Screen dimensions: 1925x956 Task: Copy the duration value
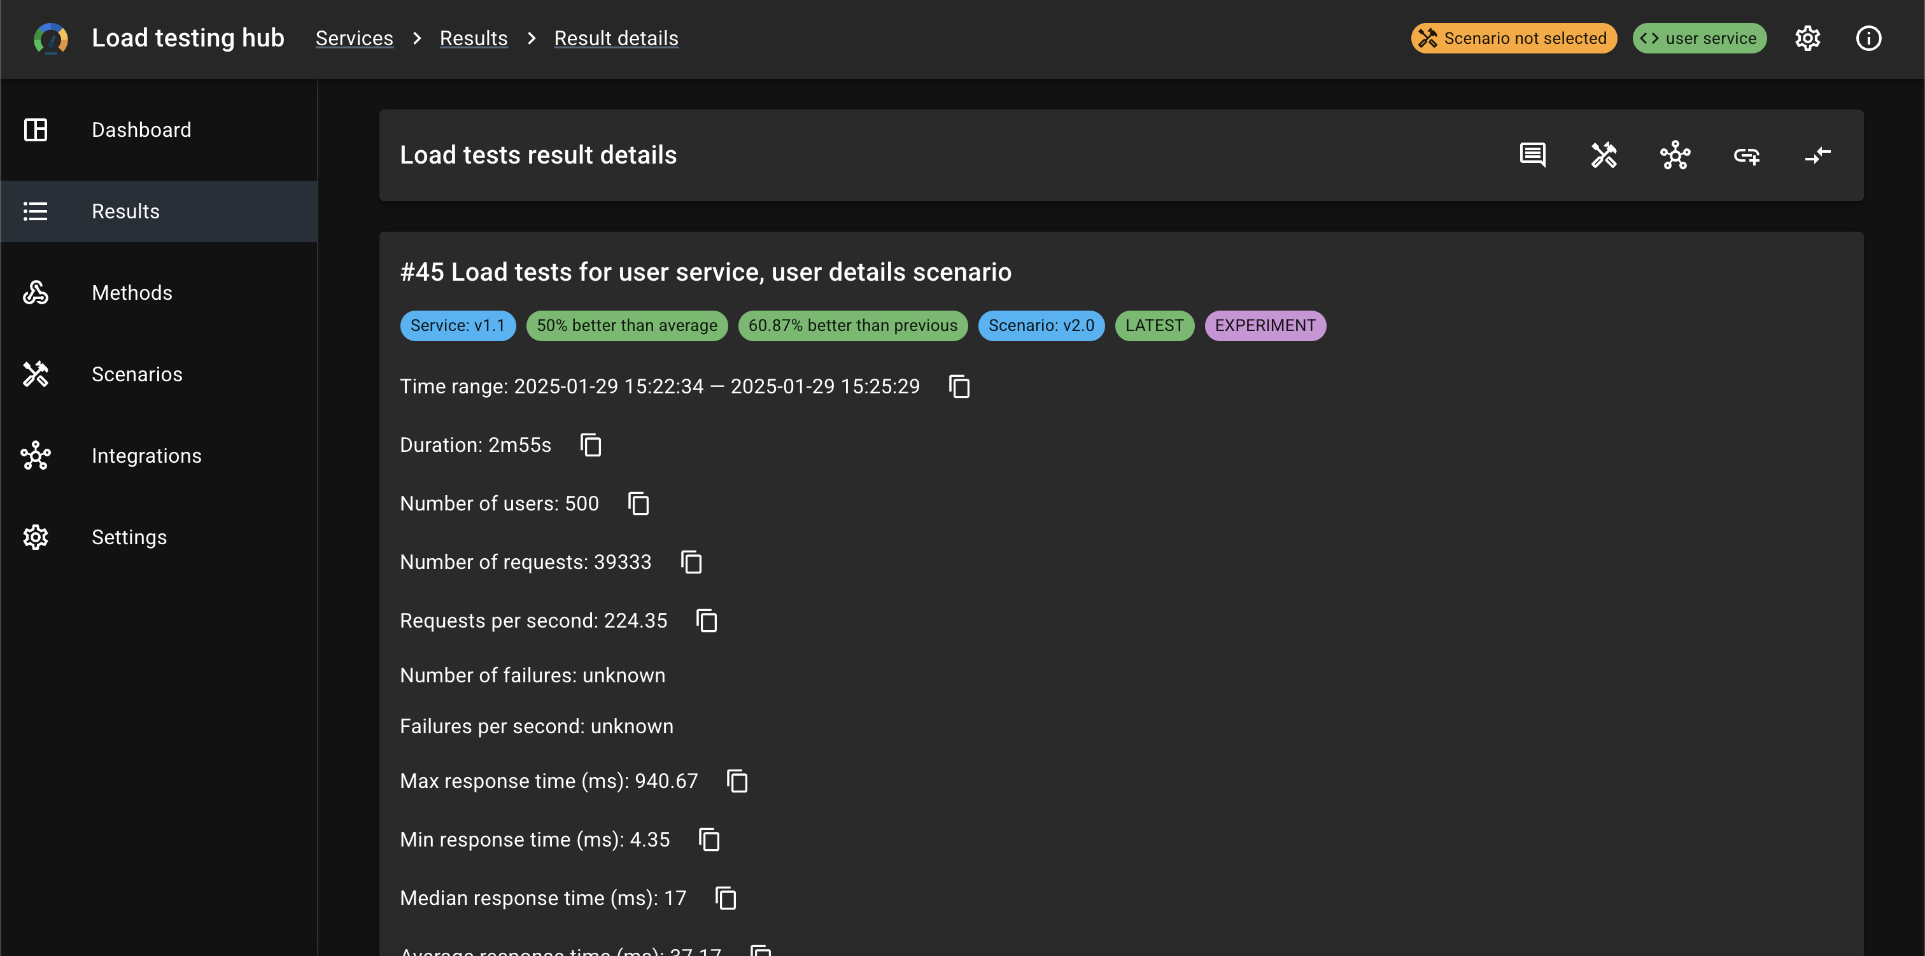pyautogui.click(x=590, y=445)
